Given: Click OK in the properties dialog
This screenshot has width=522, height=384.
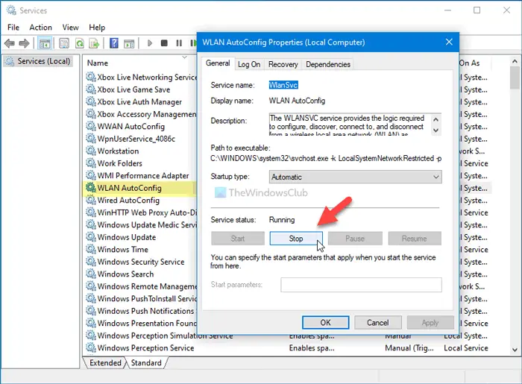Looking at the screenshot, I should click(x=325, y=322).
